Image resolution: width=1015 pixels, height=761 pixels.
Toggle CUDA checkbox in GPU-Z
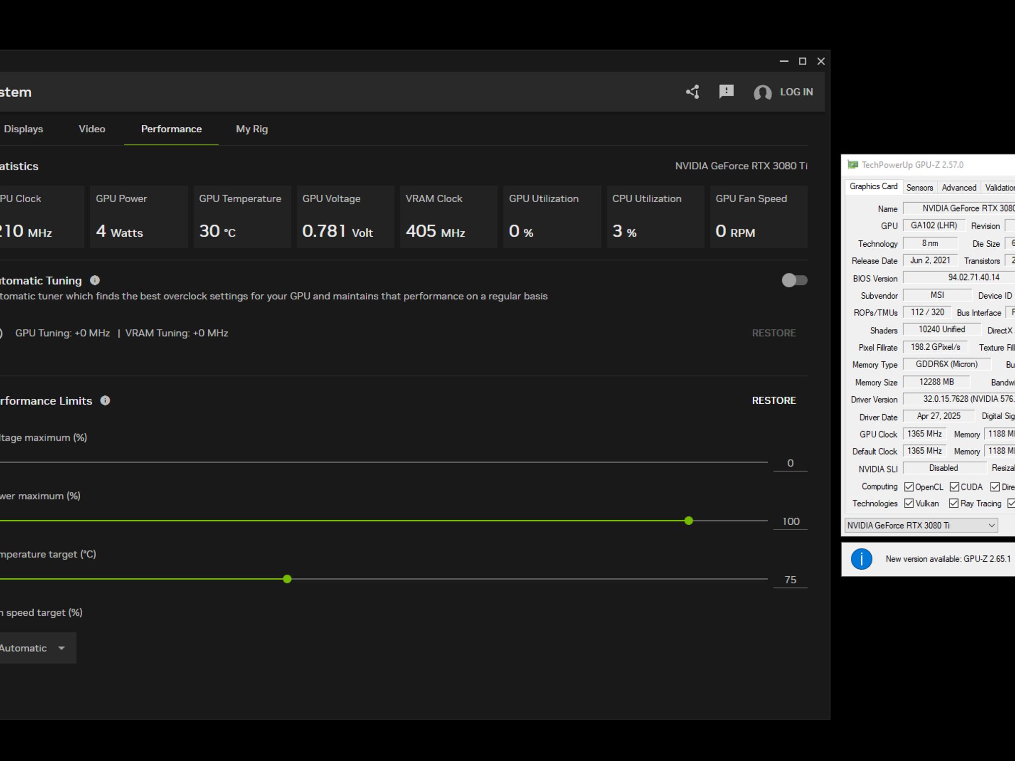click(x=954, y=487)
